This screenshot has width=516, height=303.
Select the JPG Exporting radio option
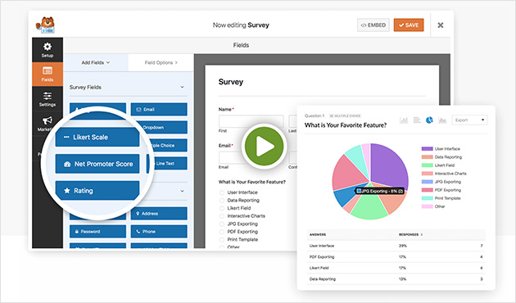point(222,224)
